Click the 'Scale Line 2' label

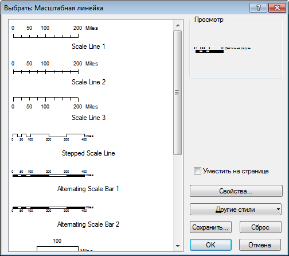tap(88, 82)
